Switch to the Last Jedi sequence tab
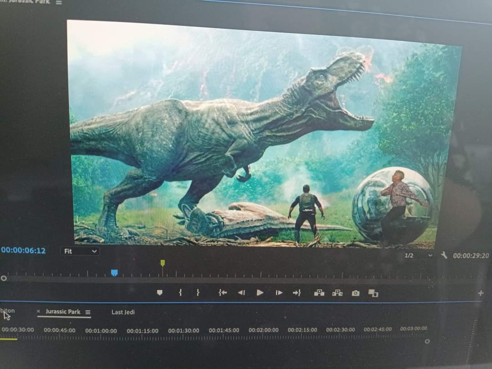Screen dimensions: 492x369 (123, 312)
